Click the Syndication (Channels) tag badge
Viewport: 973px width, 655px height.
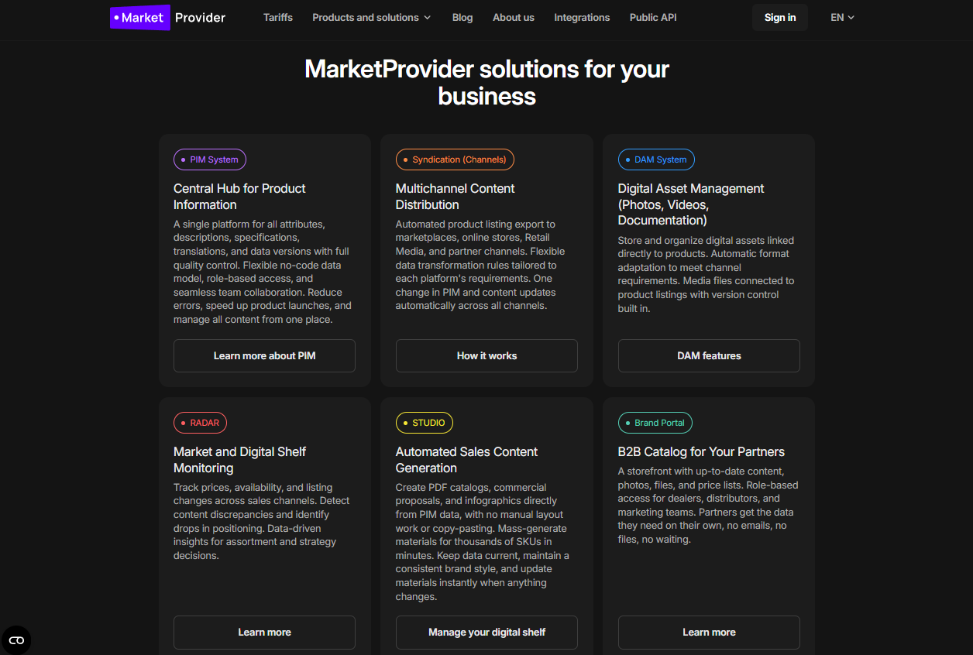click(x=455, y=159)
